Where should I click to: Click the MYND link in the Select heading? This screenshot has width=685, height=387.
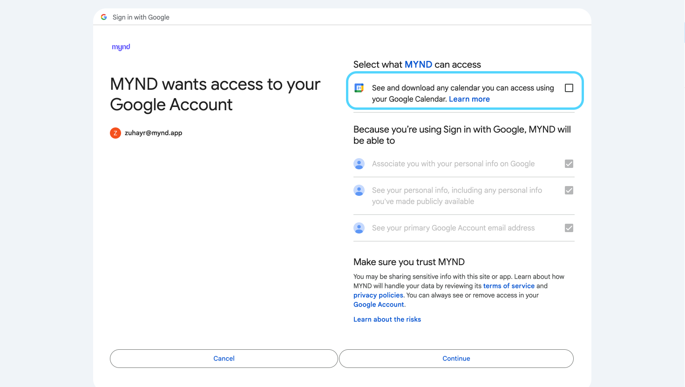[x=419, y=65]
